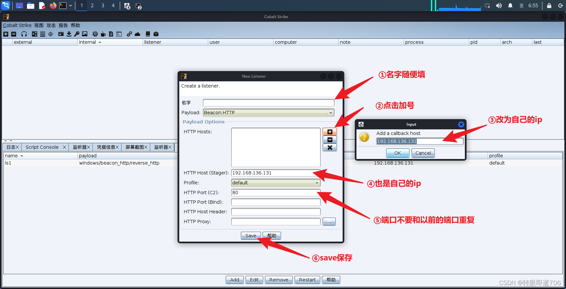This screenshot has width=566, height=289.
Task: Open Screenshots via the picture icon
Action: 85,34
